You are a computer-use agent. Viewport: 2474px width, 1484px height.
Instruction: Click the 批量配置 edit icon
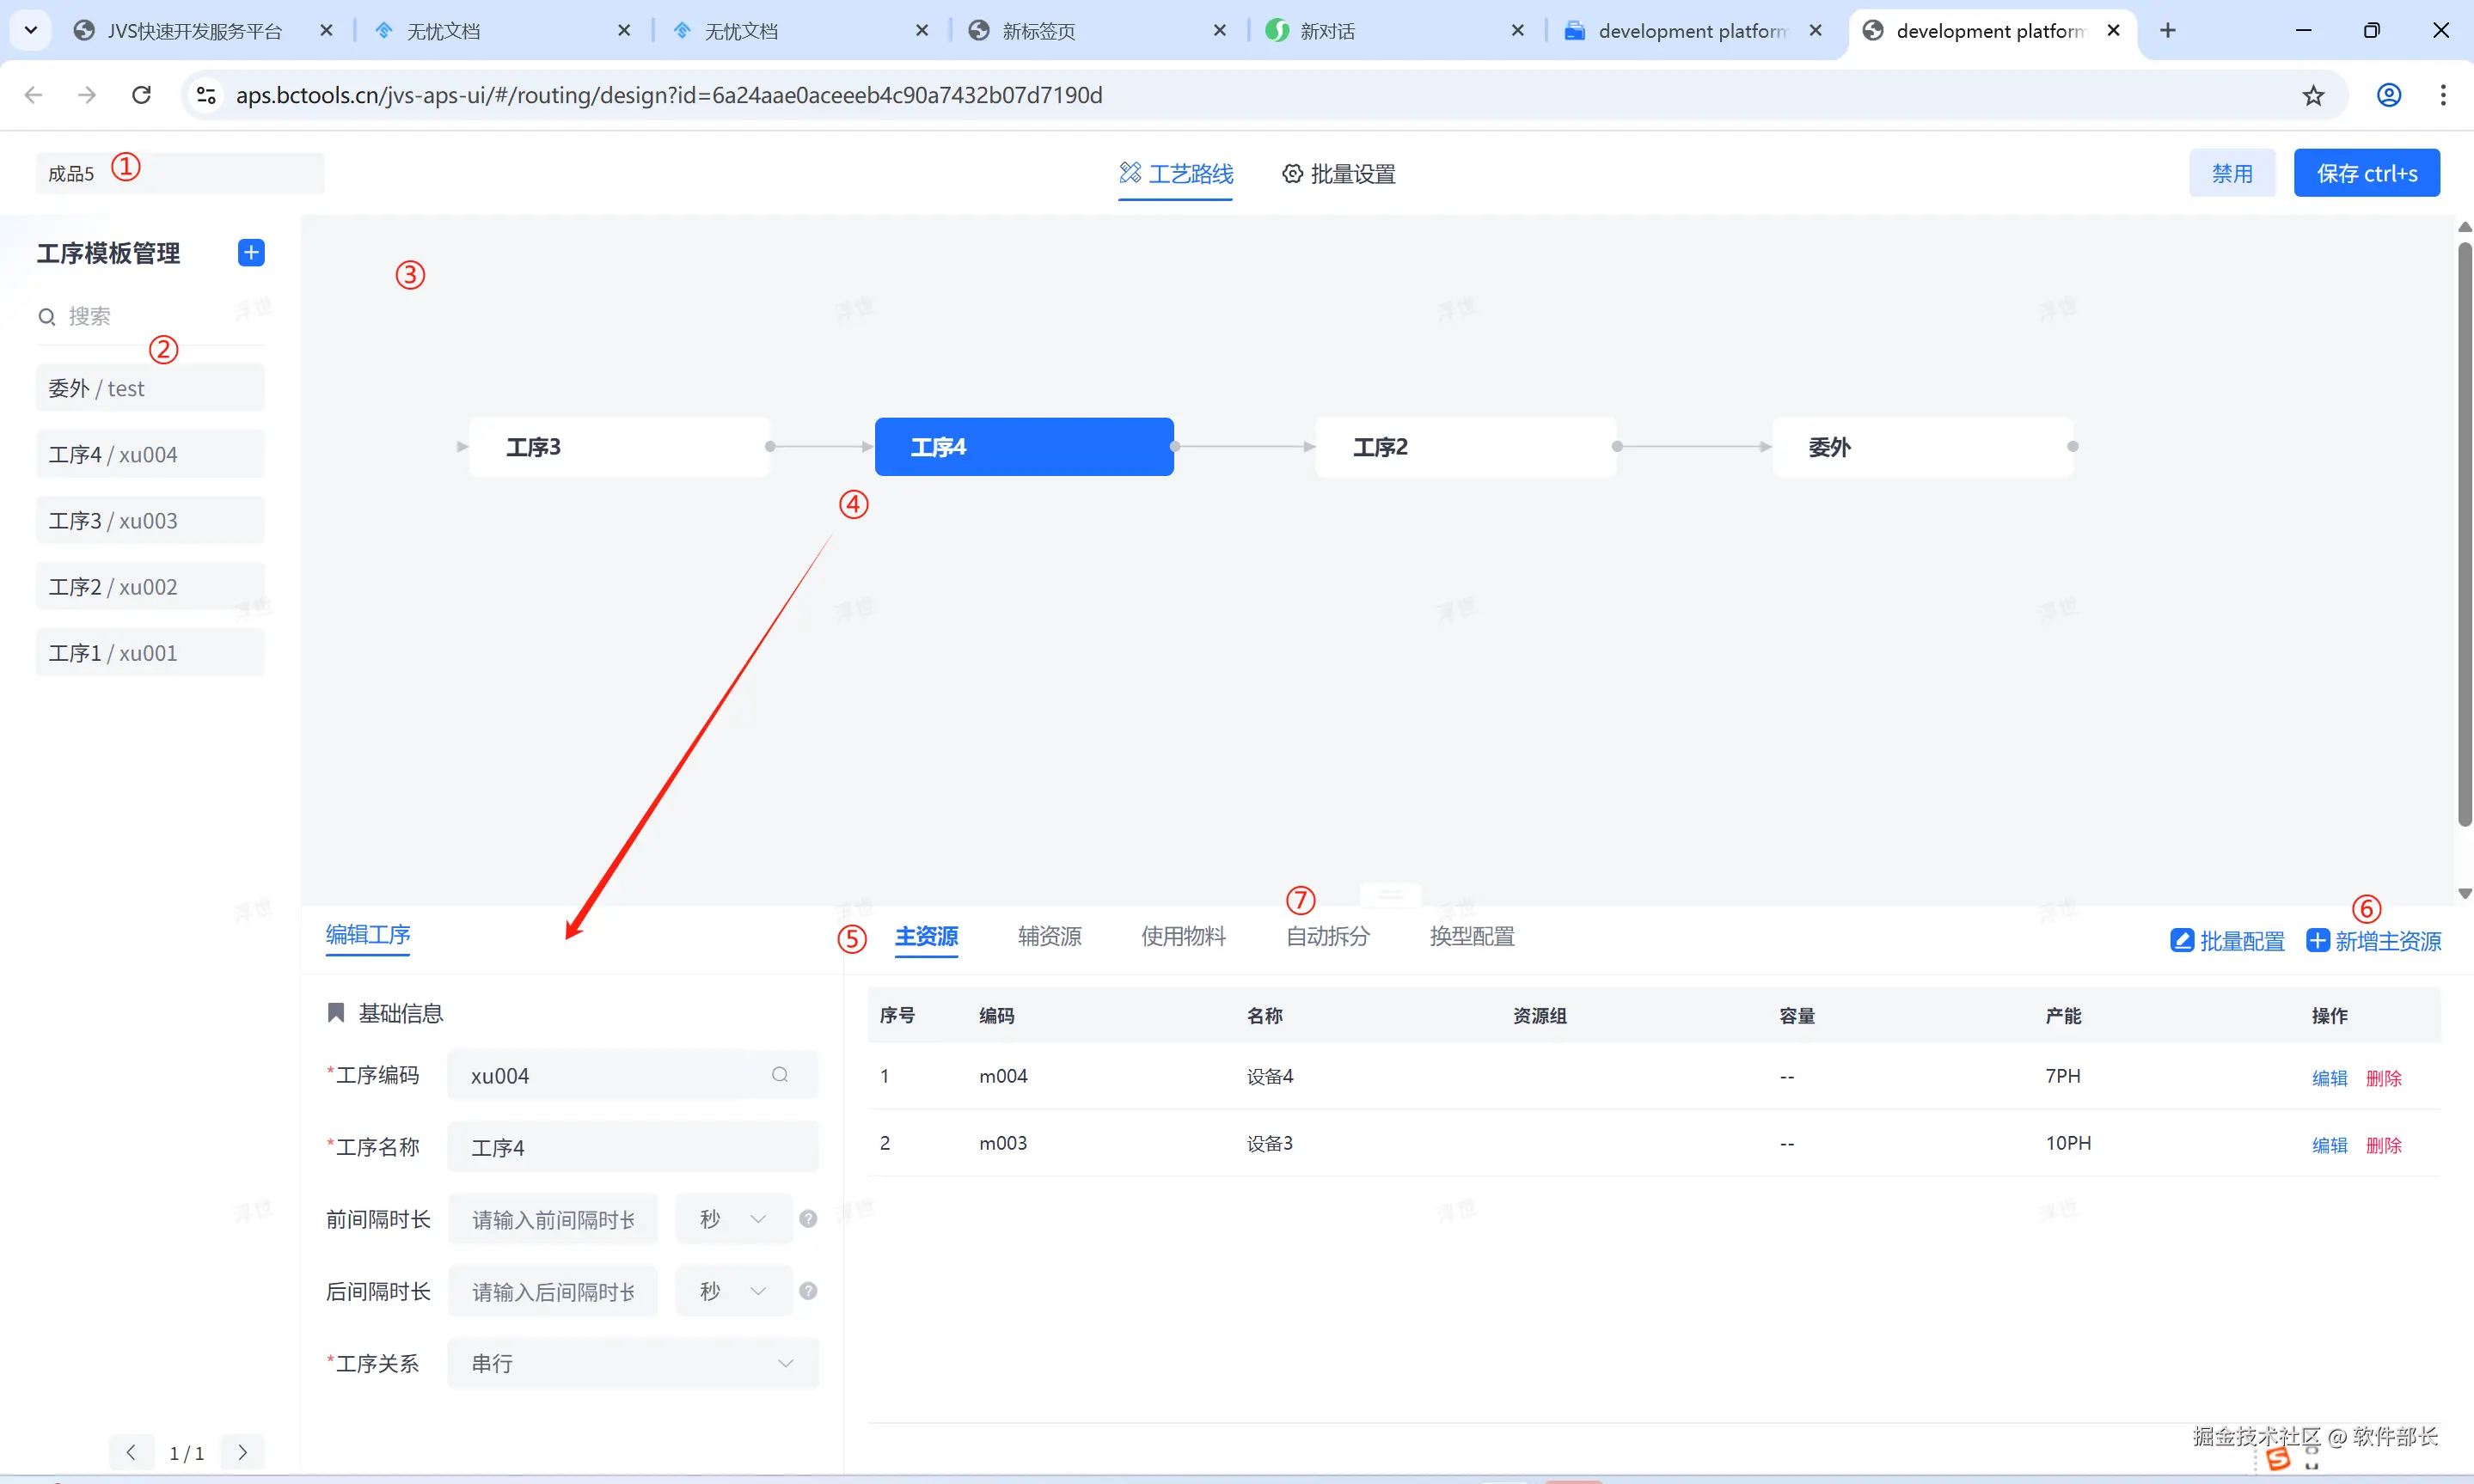click(x=2182, y=941)
